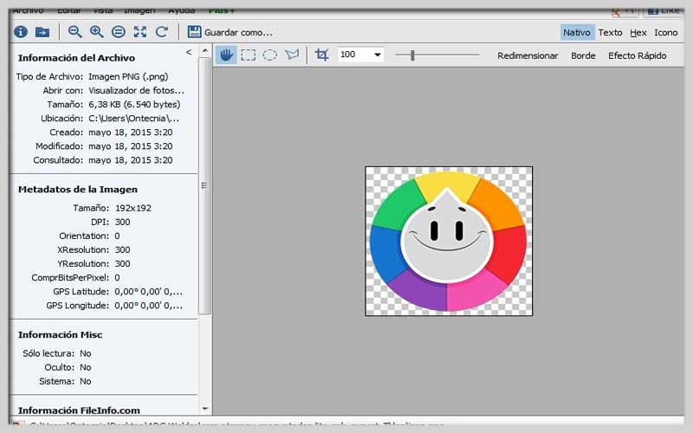Rotate the image with the rotate icon
The image size is (693, 433).
162,32
